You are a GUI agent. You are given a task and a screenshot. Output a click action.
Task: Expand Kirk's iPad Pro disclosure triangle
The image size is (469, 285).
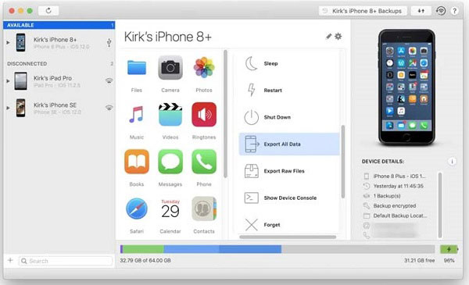click(x=8, y=80)
